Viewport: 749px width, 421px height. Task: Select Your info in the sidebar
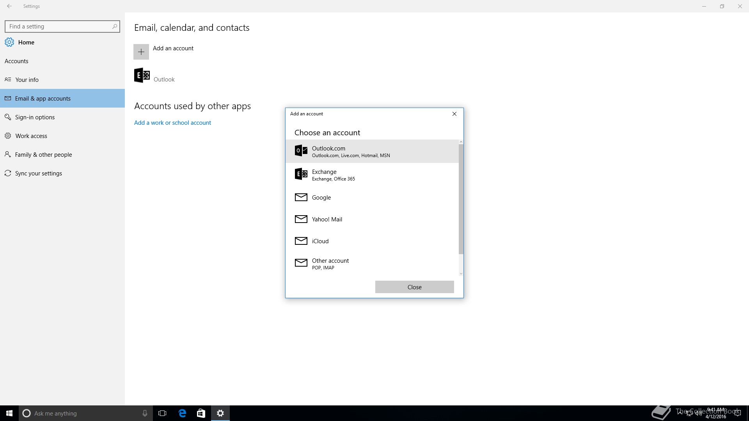(62, 80)
